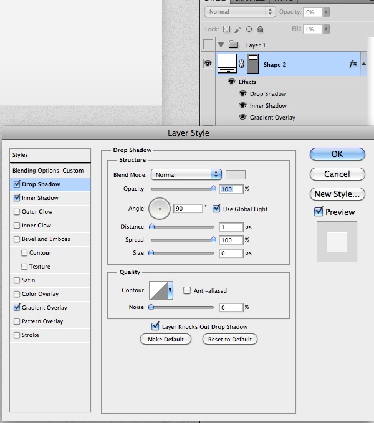The width and height of the screenshot is (374, 423).
Task: Open Drop Shadow Blend Mode dropdown
Action: [x=186, y=174]
